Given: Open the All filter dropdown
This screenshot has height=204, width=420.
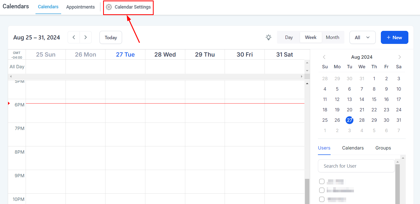Looking at the screenshot, I should (x=362, y=37).
